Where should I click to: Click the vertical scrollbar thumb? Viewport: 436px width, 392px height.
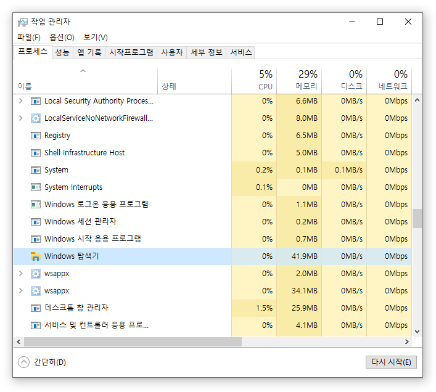(417, 218)
